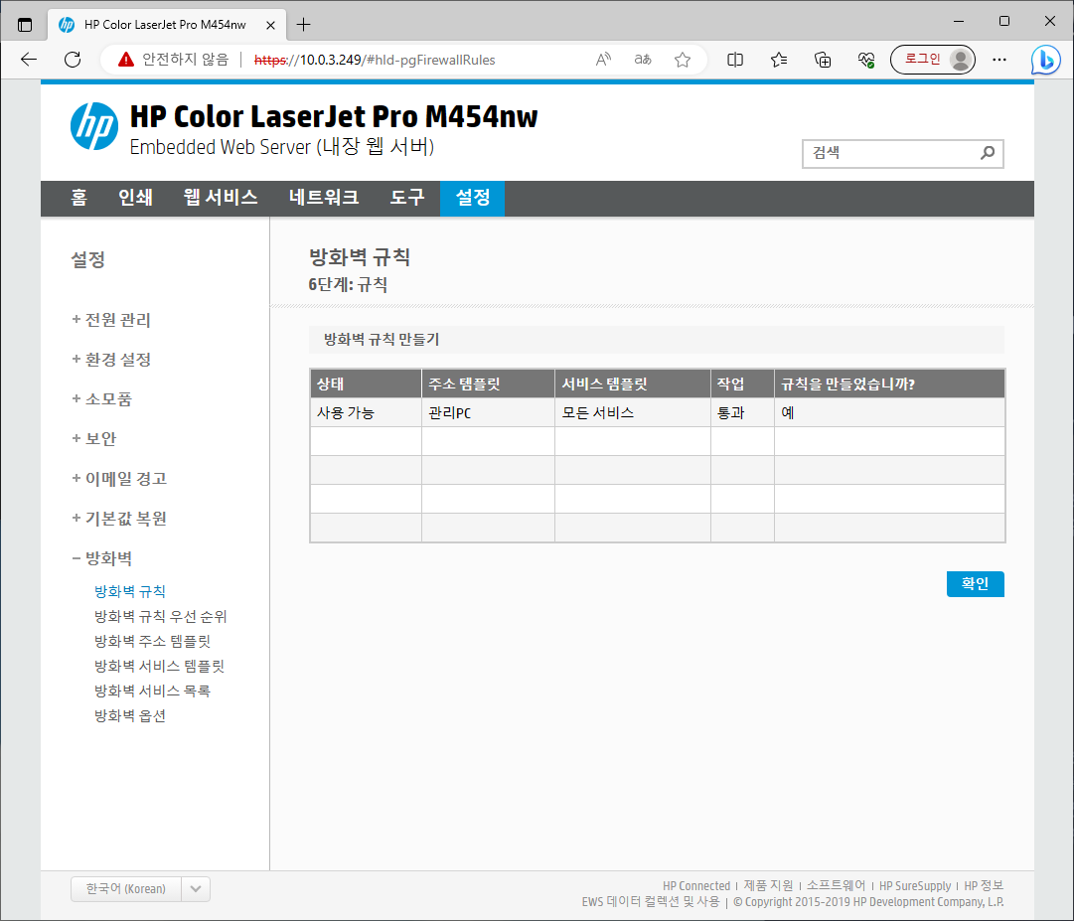Open the Collections icon
The width and height of the screenshot is (1074, 921).
(823, 60)
